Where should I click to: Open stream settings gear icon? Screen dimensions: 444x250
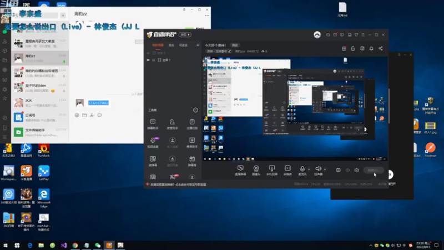(x=356, y=170)
